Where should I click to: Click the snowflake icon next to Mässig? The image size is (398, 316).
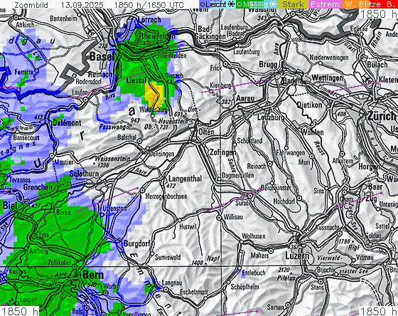point(273,4)
